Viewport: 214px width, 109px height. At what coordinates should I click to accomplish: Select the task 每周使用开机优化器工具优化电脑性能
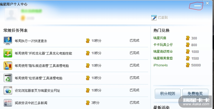pos(44,53)
